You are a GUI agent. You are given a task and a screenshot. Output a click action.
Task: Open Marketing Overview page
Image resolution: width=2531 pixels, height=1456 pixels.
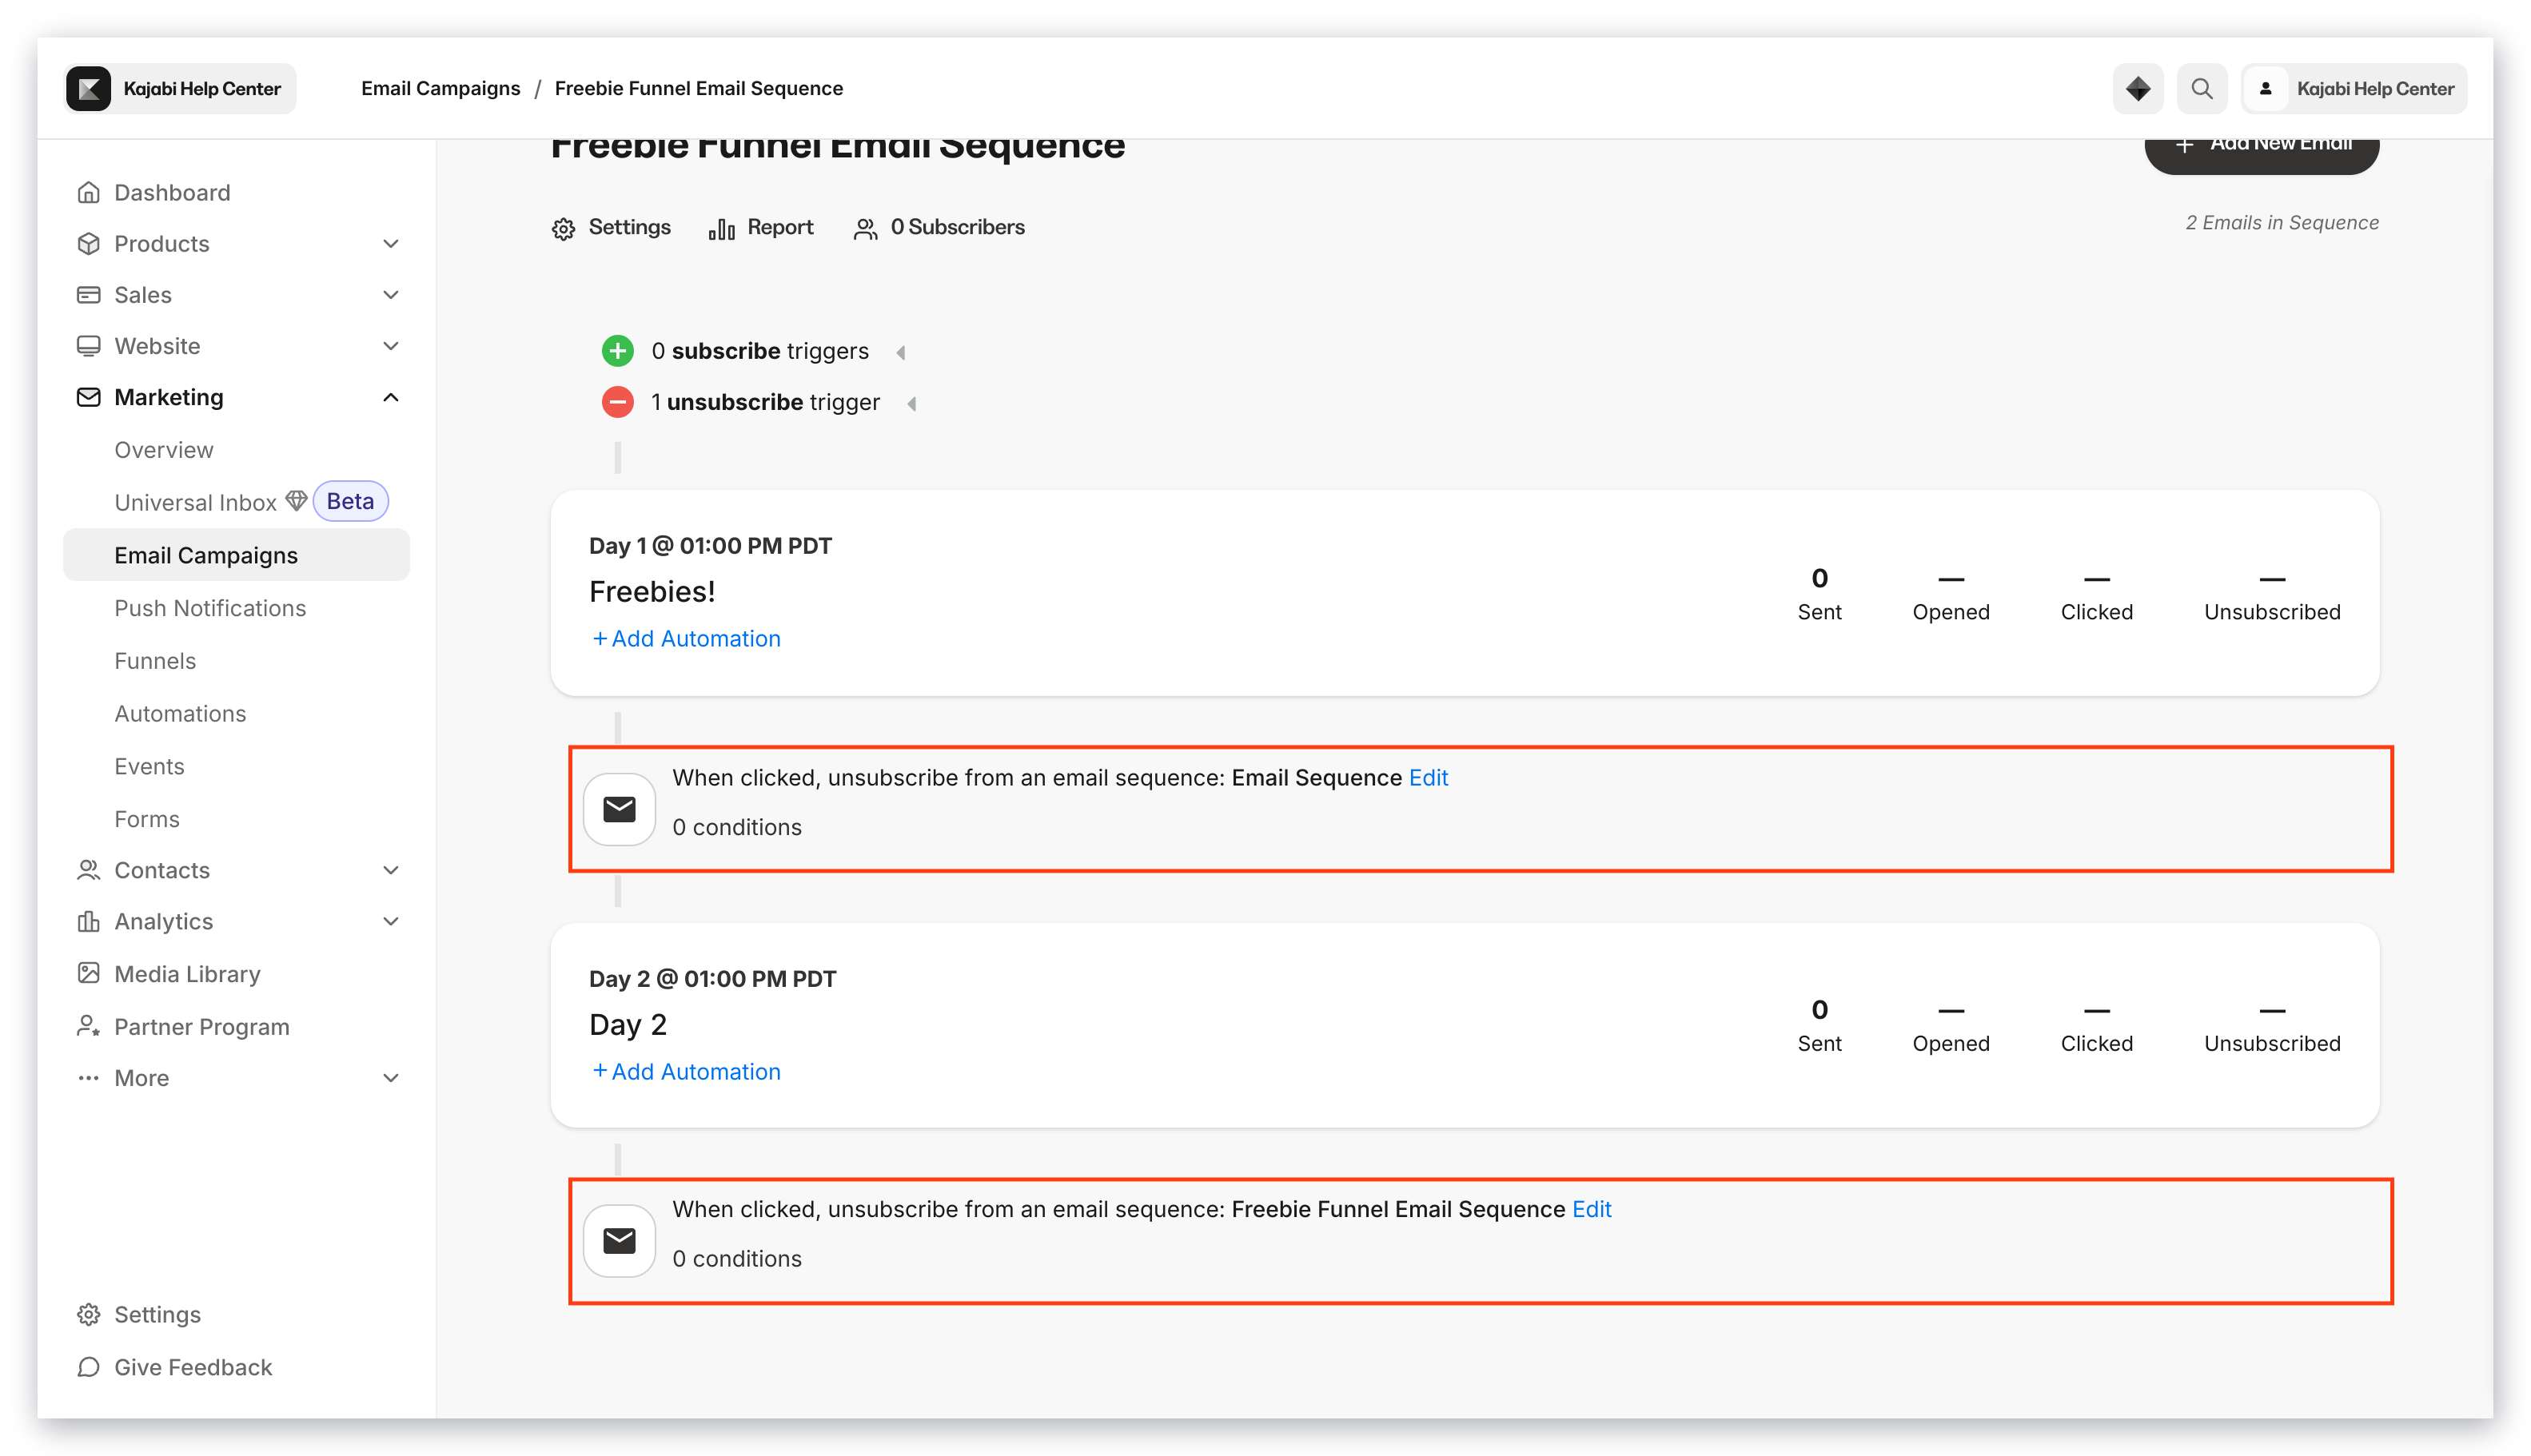point(164,450)
